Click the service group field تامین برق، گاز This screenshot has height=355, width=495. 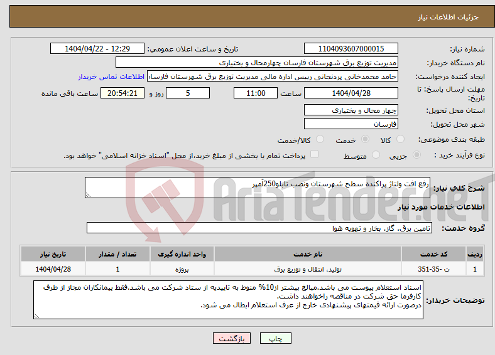[259, 228]
